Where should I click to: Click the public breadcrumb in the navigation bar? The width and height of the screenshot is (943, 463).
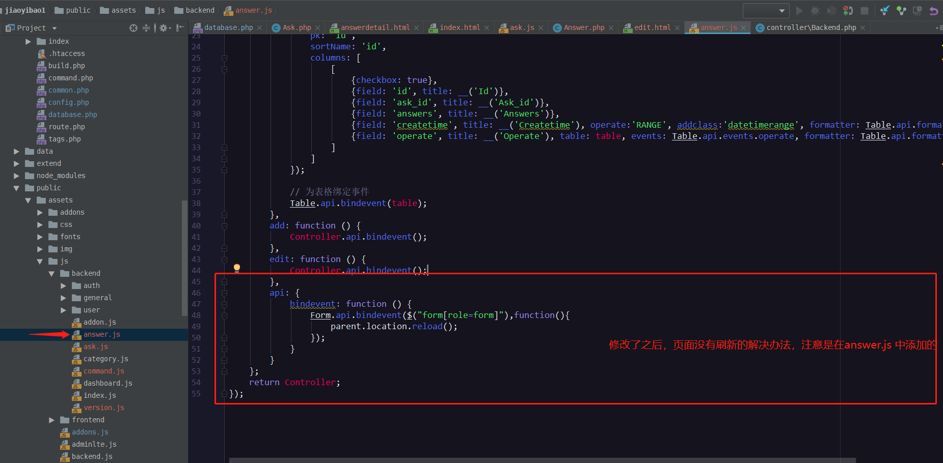pos(72,10)
